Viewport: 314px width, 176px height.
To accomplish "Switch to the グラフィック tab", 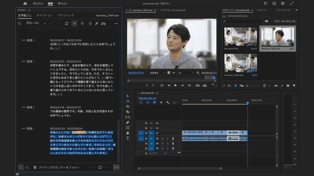I will (66, 15).
